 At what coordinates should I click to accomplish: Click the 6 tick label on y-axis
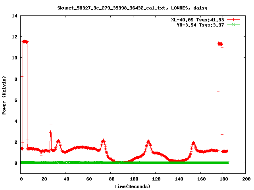point(16,100)
